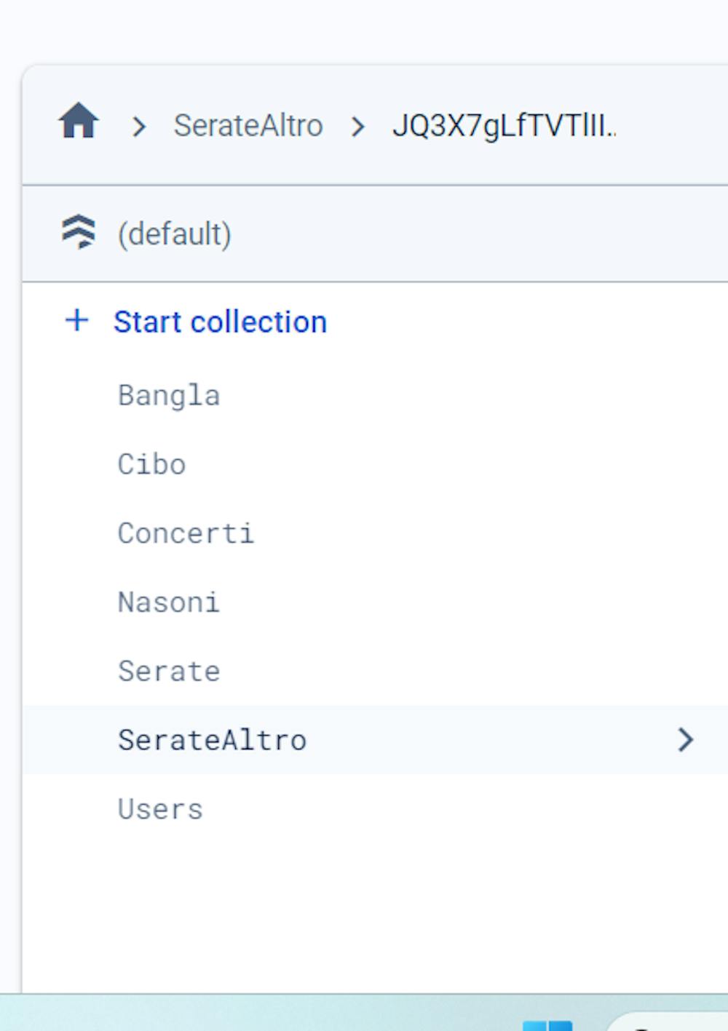Screen dimensions: 728x1031
Task: Open the Concerti collection
Action: click(186, 533)
